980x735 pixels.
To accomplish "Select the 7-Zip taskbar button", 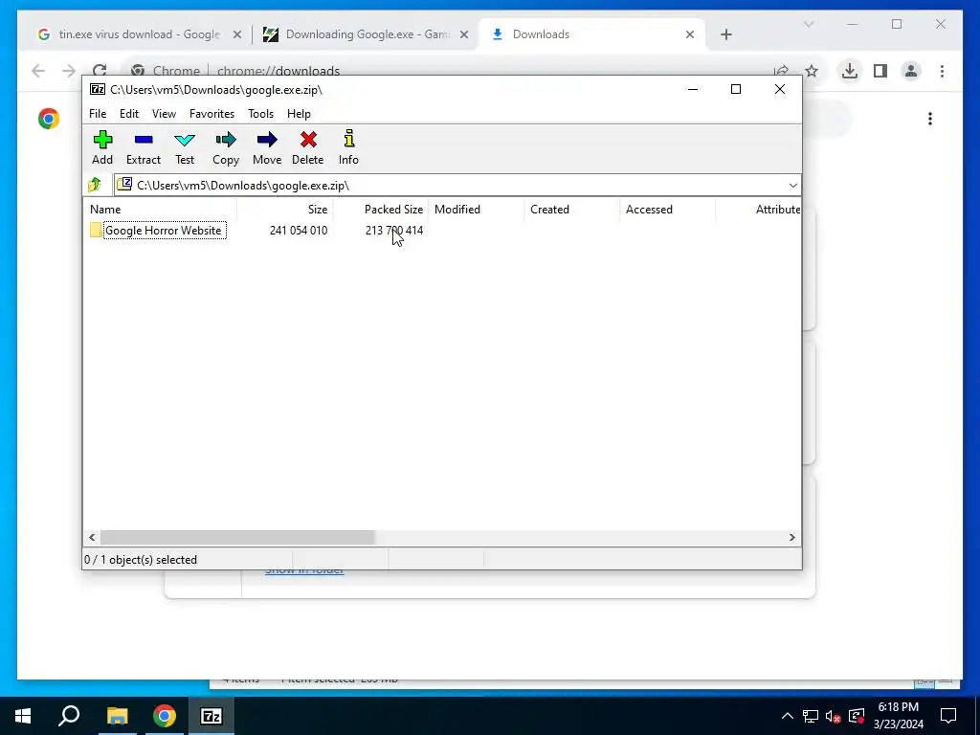I will coord(212,716).
